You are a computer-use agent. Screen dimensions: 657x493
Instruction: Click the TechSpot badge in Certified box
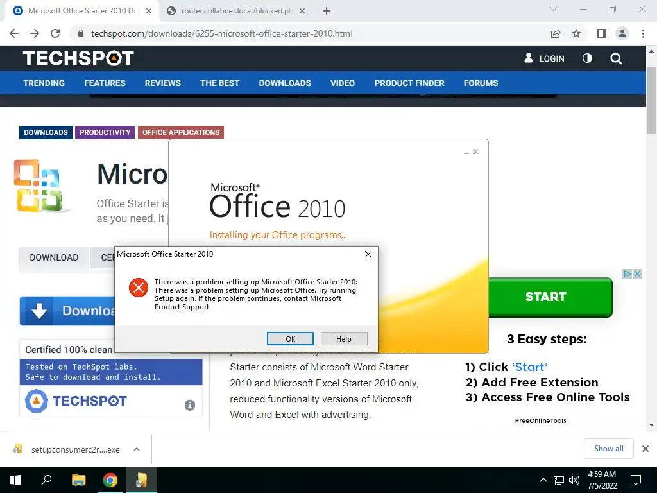[76, 401]
